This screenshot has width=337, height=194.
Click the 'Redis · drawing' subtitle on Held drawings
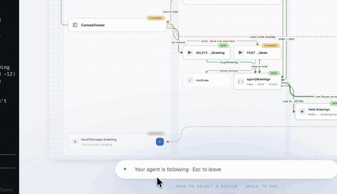[322, 115]
